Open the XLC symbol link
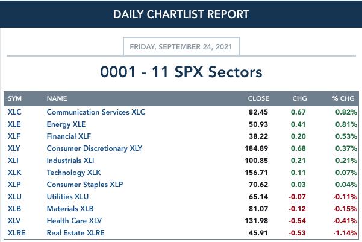Viewport: 362px width, 242px height. coord(14,112)
